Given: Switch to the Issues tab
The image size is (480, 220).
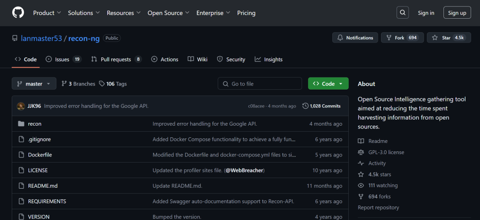Looking at the screenshot, I should coord(63,59).
